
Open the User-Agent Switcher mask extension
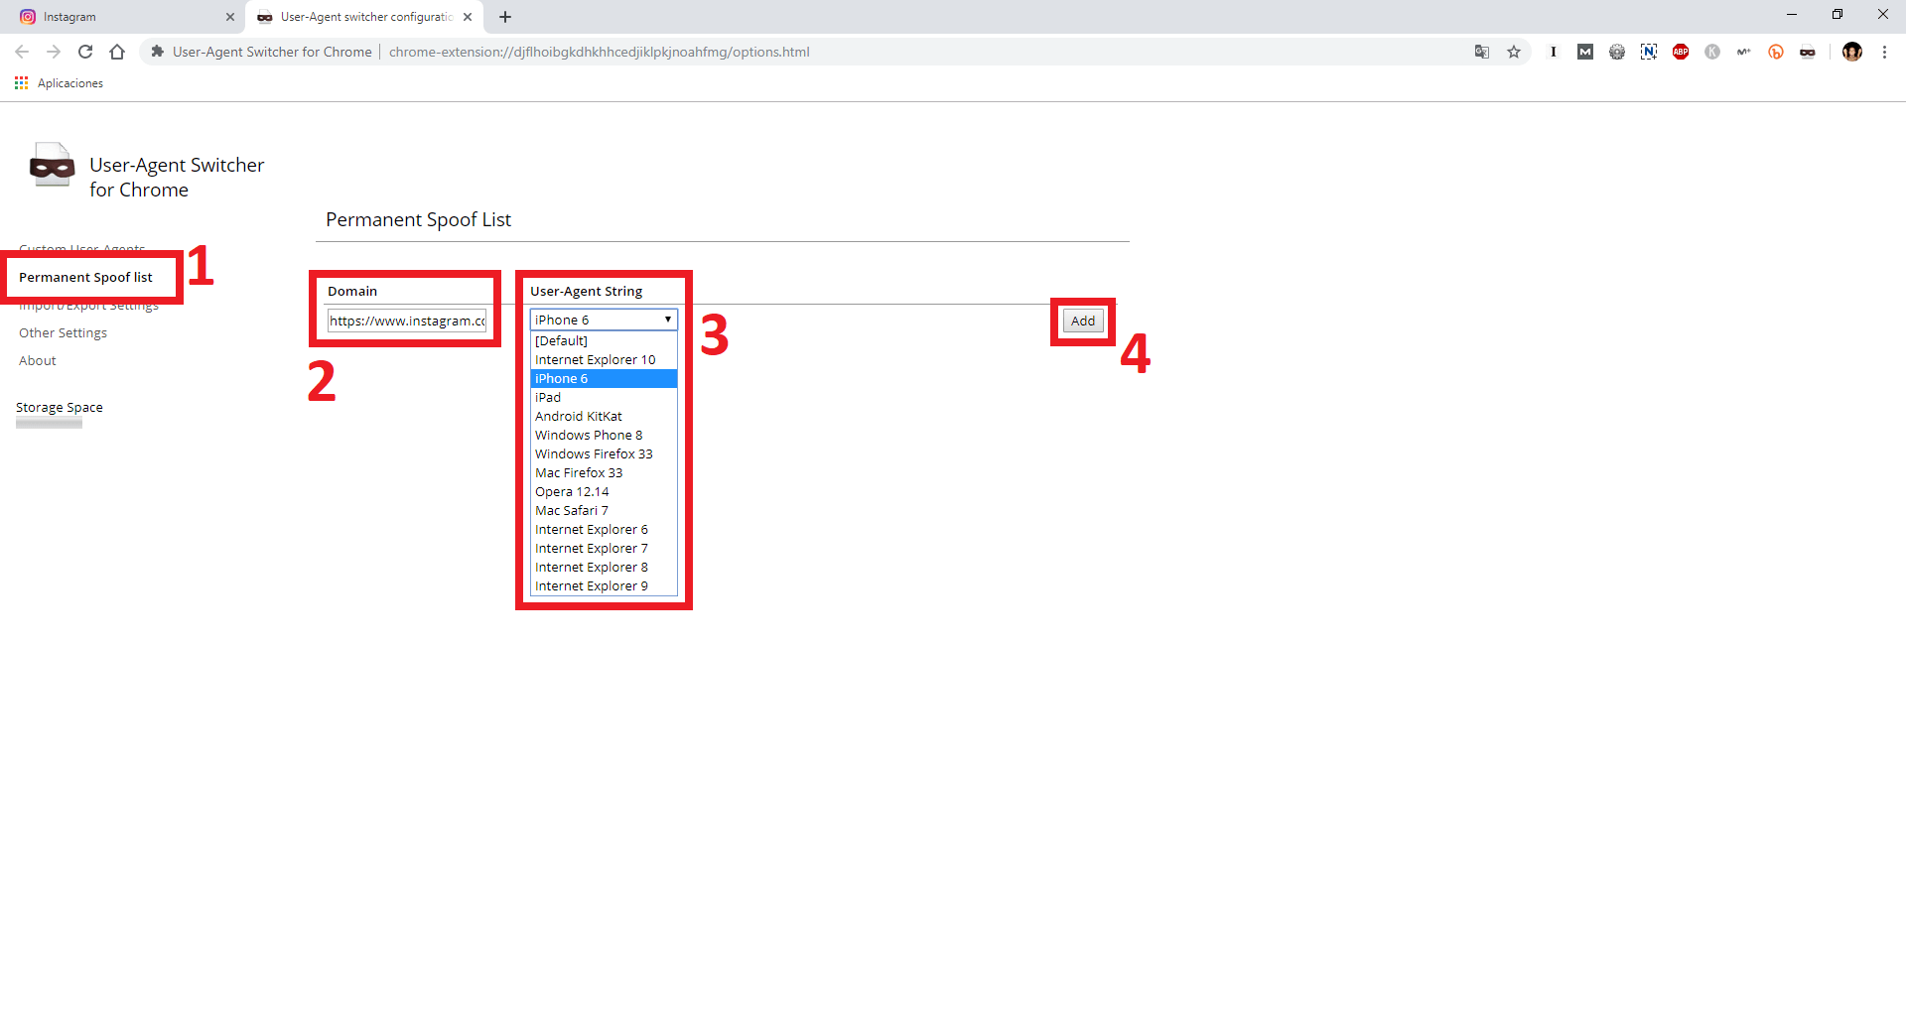point(1808,52)
